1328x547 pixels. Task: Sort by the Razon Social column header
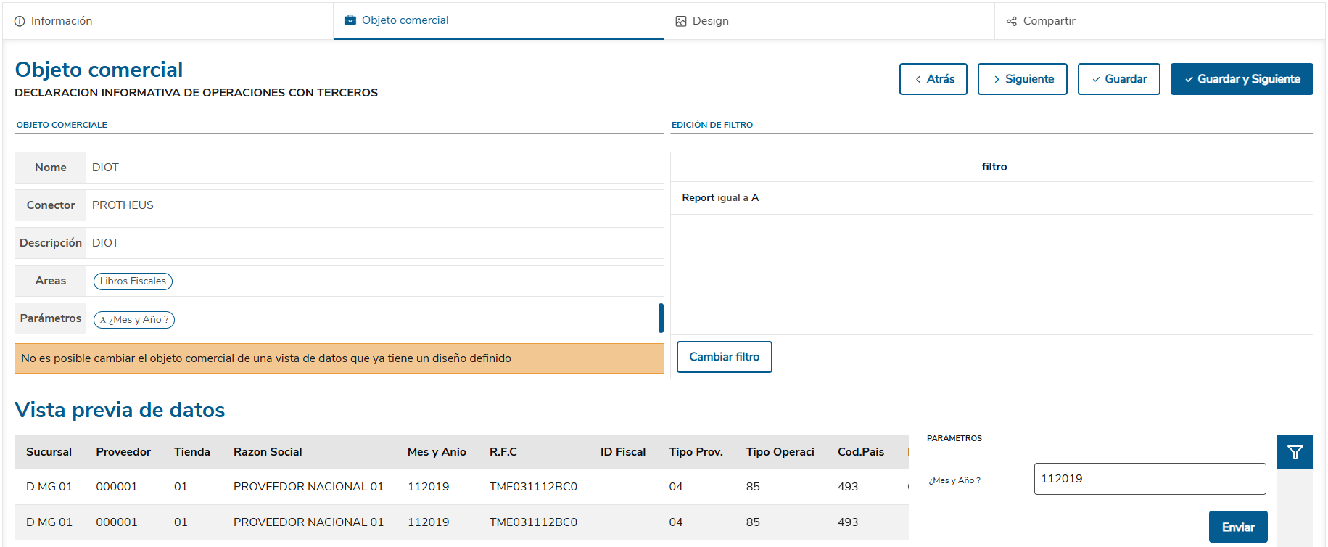tap(268, 452)
